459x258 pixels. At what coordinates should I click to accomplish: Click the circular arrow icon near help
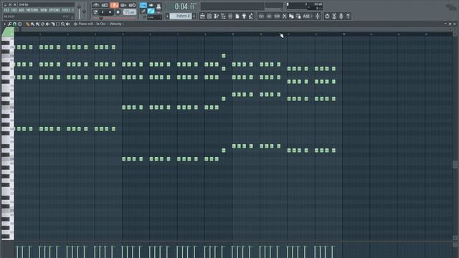(x=327, y=16)
